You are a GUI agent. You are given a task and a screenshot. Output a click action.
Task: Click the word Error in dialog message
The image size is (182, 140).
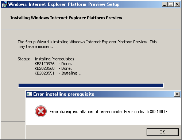(54, 112)
